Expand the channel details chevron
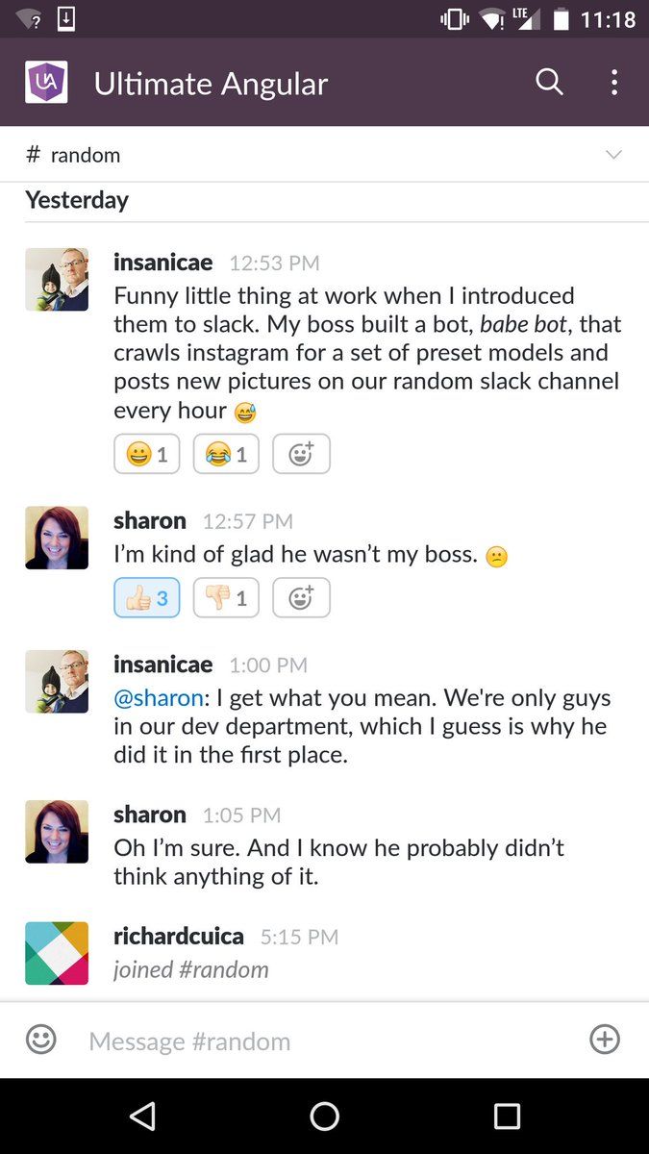This screenshot has height=1154, width=649. click(613, 155)
